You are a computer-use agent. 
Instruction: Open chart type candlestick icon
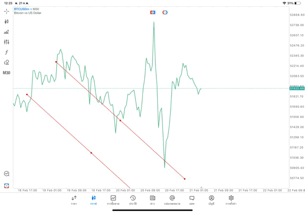tap(7, 21)
